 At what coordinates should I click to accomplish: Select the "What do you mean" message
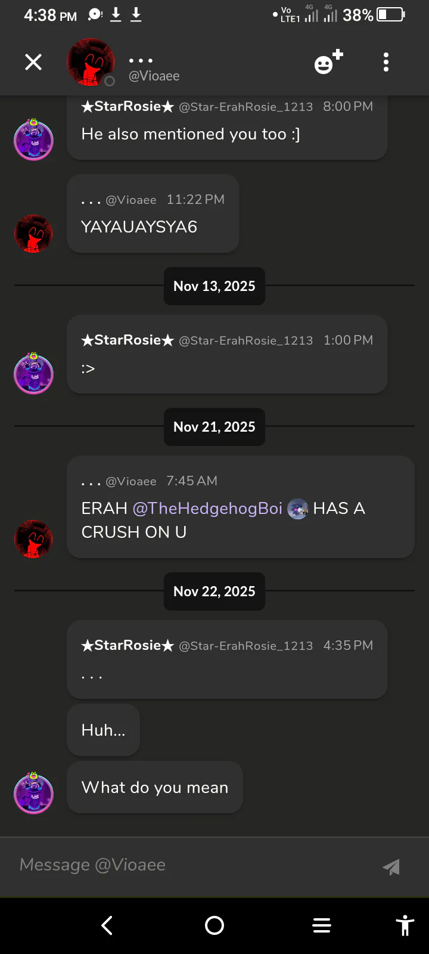[x=155, y=788]
